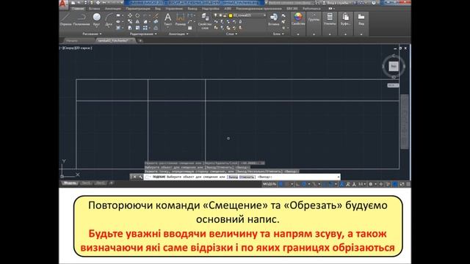The height and width of the screenshot is (264, 470).
Task: Close the command line with X
Action: click(134, 177)
